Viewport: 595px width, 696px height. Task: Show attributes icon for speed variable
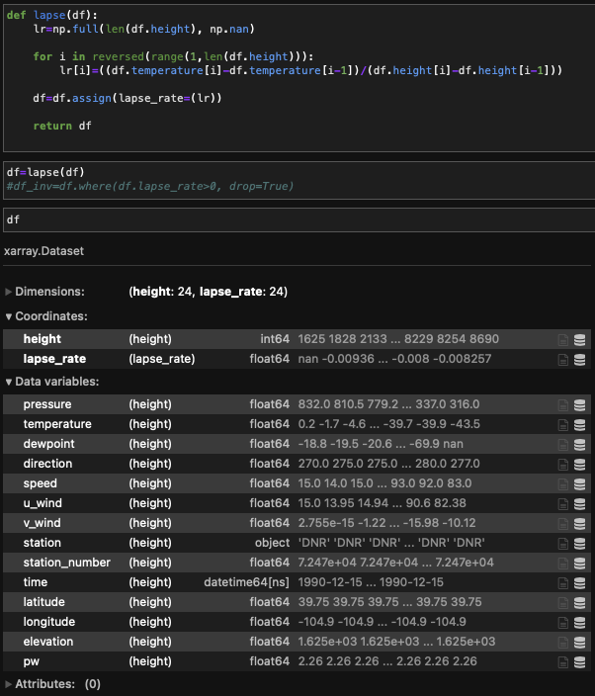563,484
